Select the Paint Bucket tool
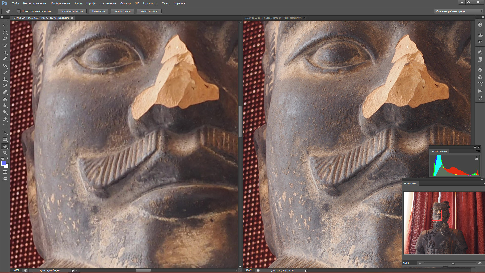 pos(5,99)
